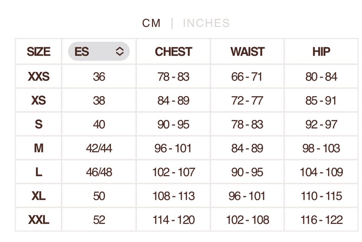Click the SIZE column header

38,51
